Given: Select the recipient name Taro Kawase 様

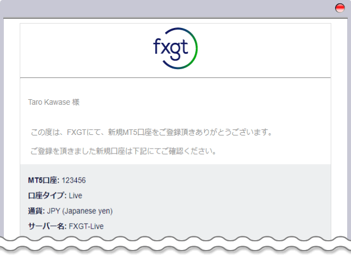Looking at the screenshot, I should (x=54, y=102).
